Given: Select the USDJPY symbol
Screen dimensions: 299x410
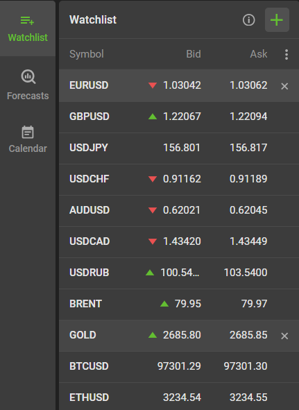Looking at the screenshot, I should coord(89,148).
